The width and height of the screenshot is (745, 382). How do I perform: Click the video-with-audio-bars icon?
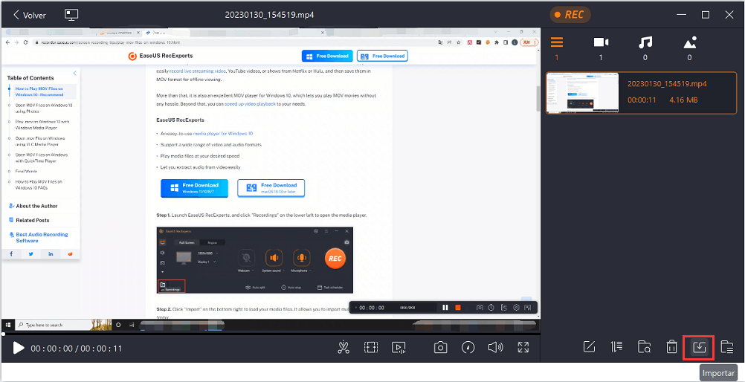(399, 348)
